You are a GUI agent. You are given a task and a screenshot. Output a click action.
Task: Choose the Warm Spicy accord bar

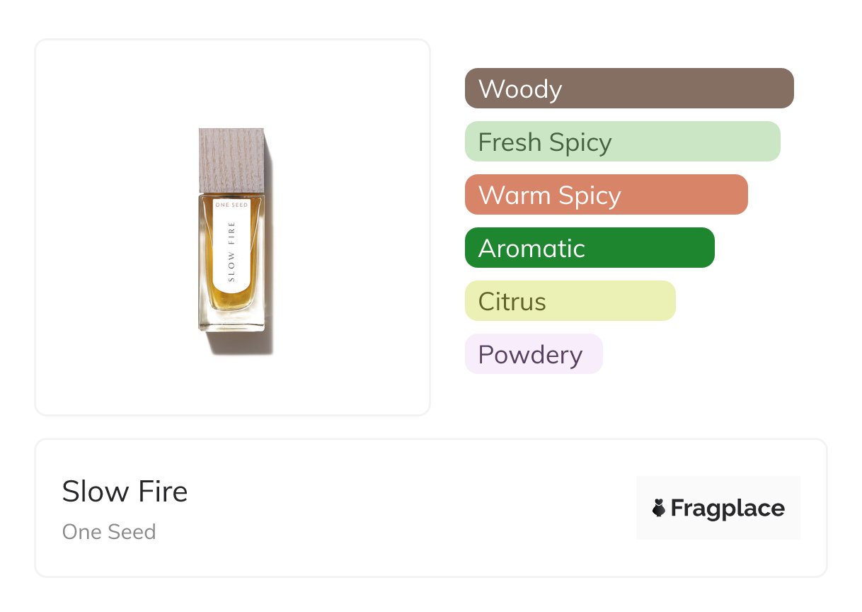coord(606,195)
